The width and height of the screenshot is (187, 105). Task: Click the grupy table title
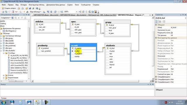(108, 22)
